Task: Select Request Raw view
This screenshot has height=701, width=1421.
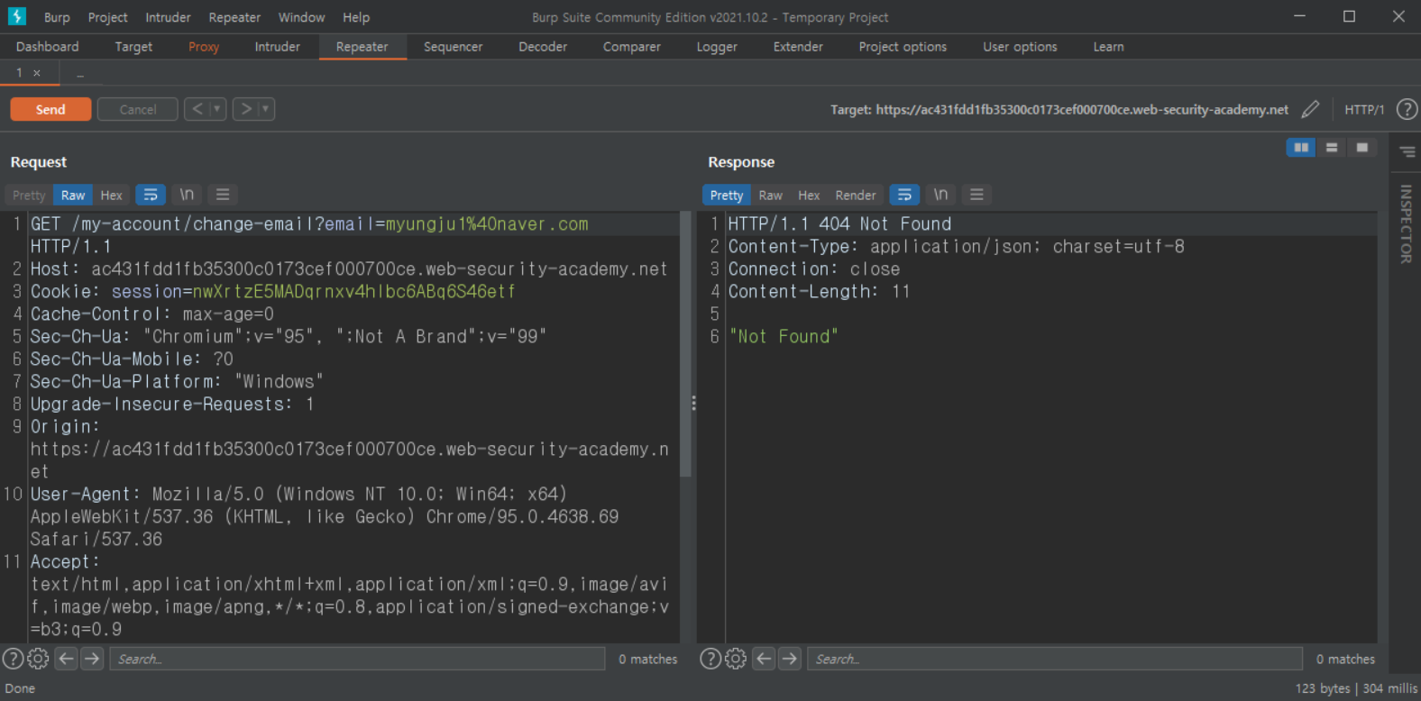Action: [x=73, y=195]
